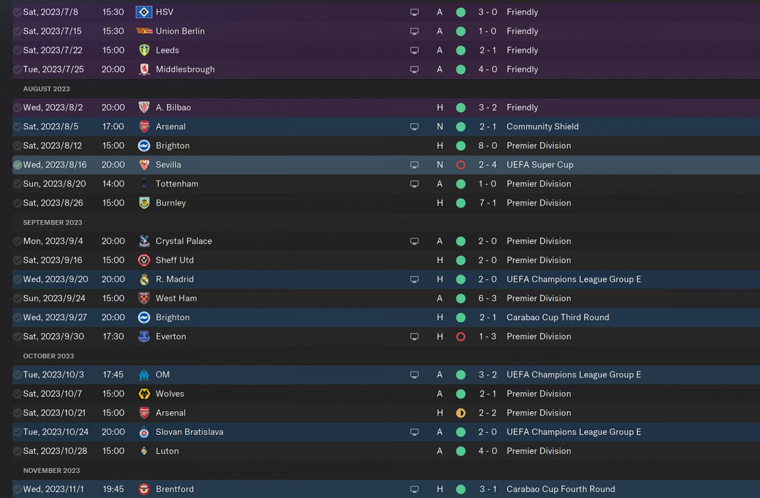This screenshot has height=498, width=760.
Task: Click the Sevilla club crest icon
Action: pyautogui.click(x=144, y=165)
